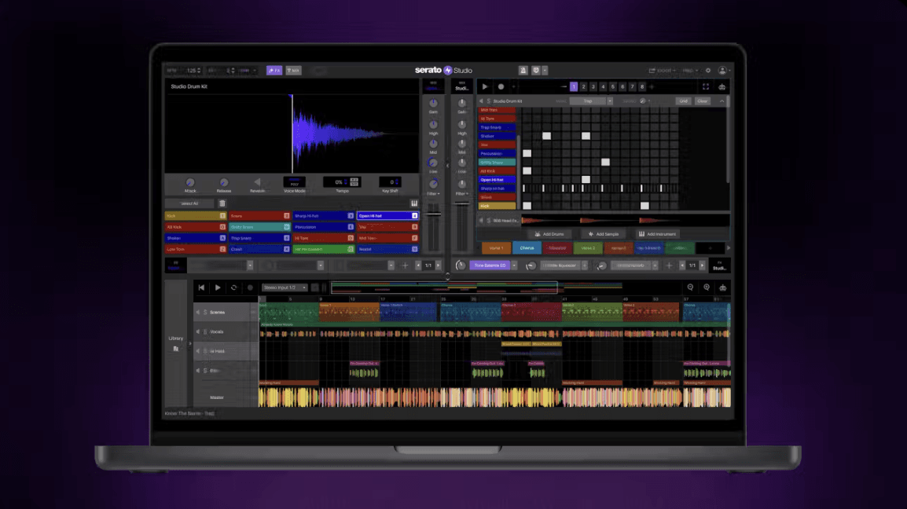The width and height of the screenshot is (907, 509).
Task: Click the piano keyboard icon above drum pads
Action: (x=414, y=203)
